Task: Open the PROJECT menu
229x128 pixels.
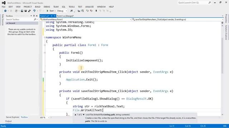Action: pyautogui.click(x=28, y=7)
